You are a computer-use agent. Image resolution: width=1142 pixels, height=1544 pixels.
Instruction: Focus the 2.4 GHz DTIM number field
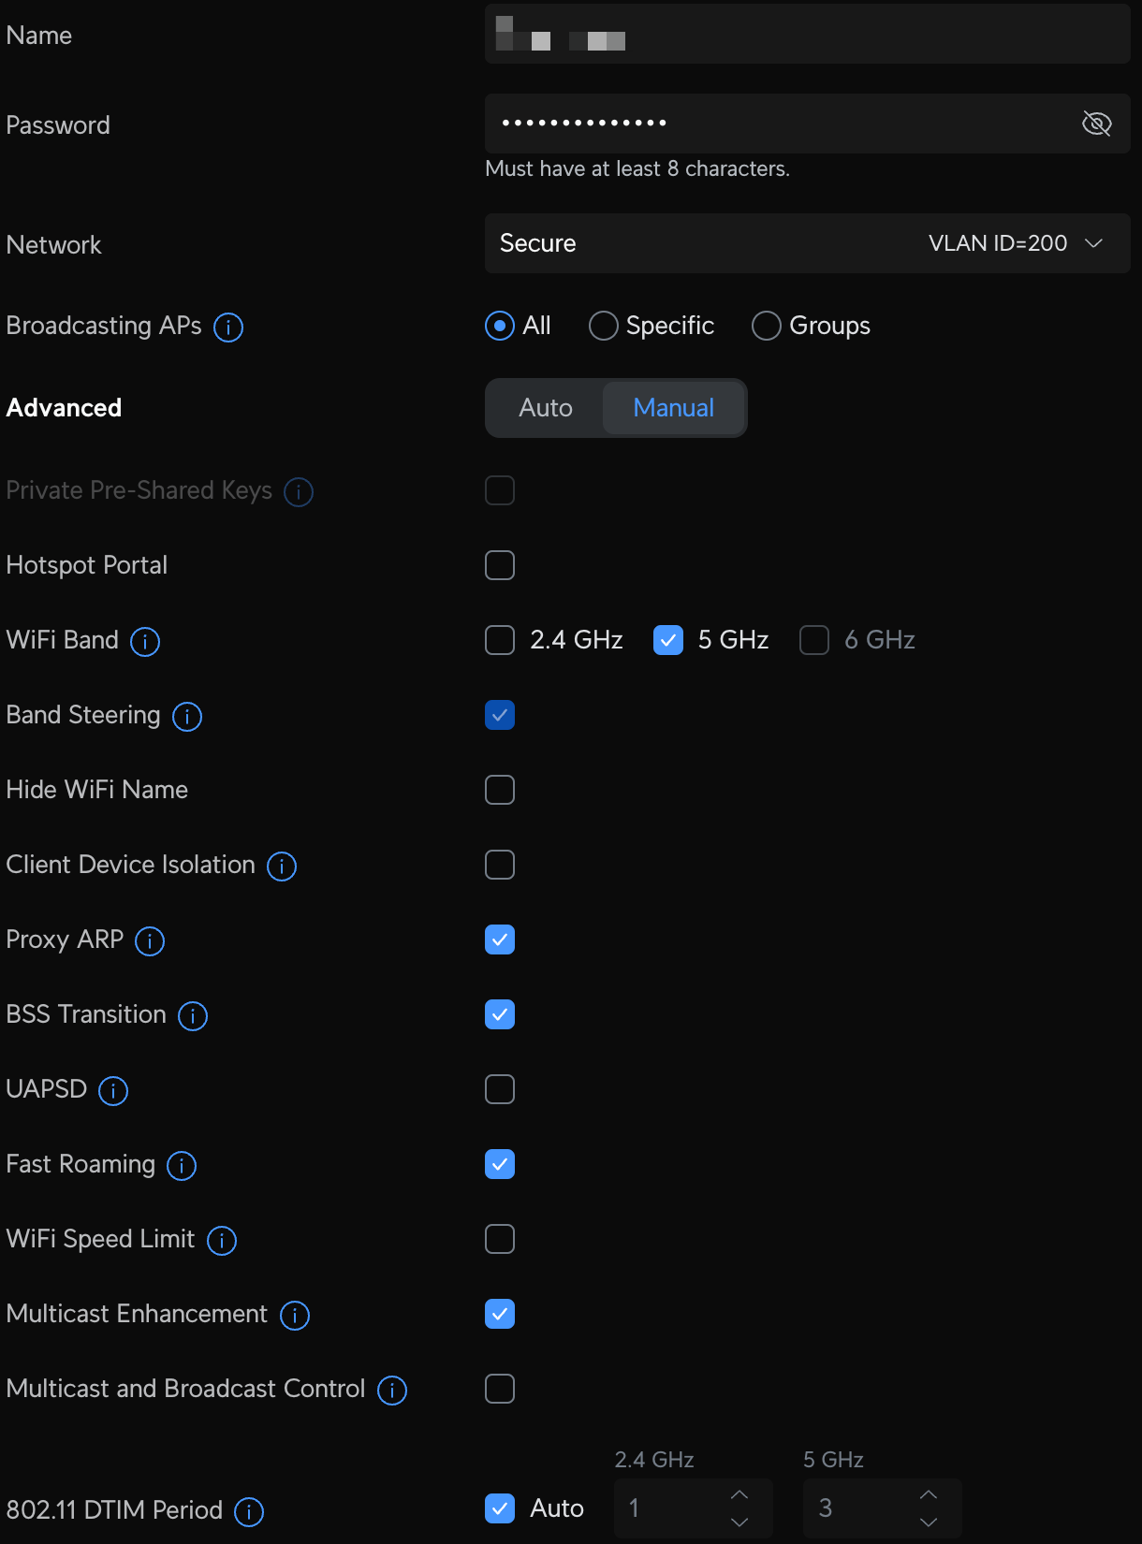(694, 1508)
